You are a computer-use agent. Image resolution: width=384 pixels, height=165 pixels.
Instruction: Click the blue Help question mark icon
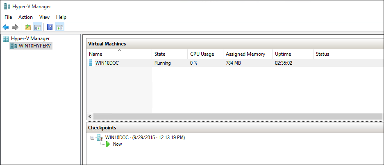tap(50, 27)
